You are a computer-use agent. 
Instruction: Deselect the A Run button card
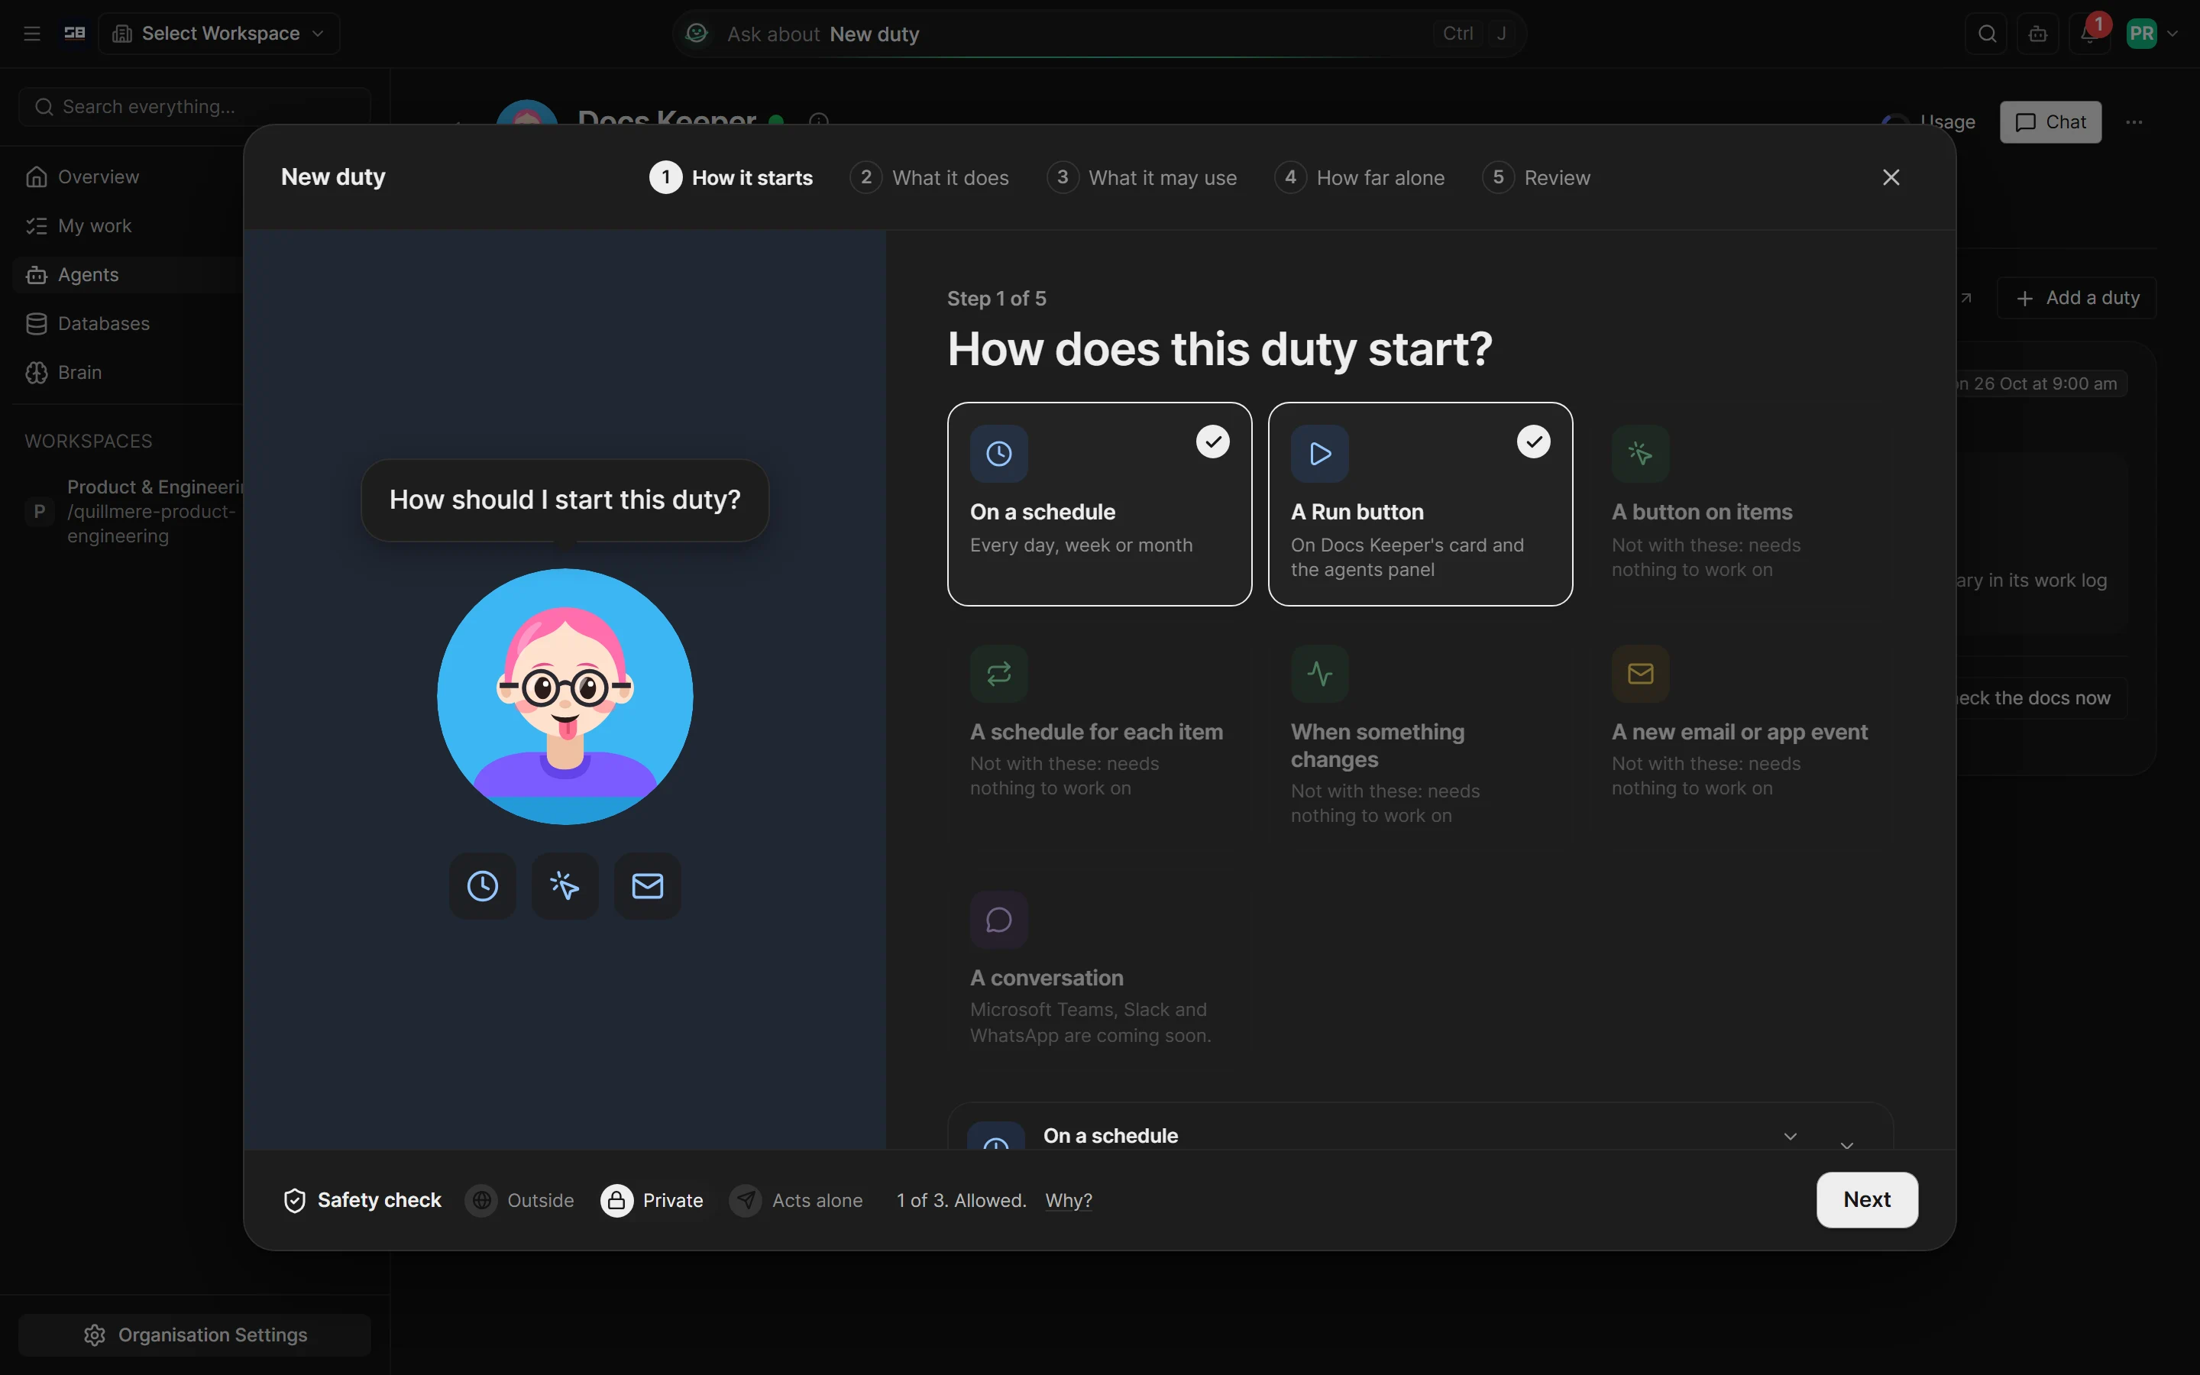(x=1420, y=504)
